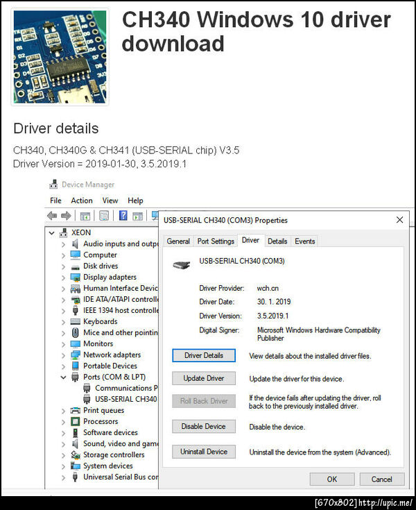Click the IEEE 1394 host controllers icon

[76, 311]
